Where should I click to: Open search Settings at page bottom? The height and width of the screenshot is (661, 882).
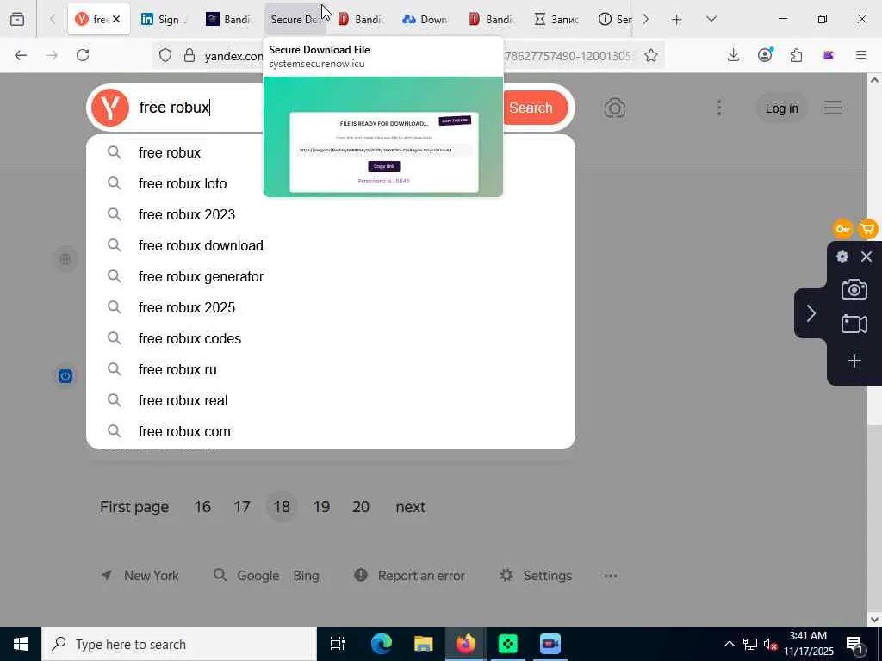(536, 576)
